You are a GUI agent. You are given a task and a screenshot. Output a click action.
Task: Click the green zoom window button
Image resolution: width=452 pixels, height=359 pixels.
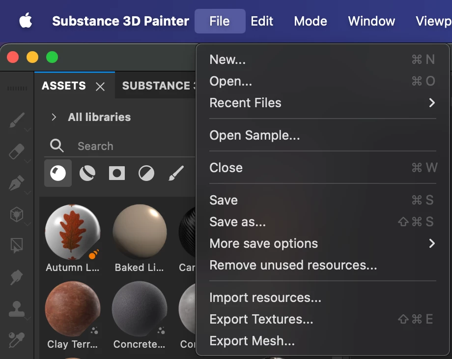pos(52,57)
